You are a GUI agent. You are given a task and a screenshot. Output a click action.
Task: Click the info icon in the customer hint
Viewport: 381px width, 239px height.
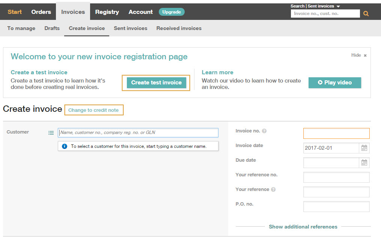pos(65,146)
